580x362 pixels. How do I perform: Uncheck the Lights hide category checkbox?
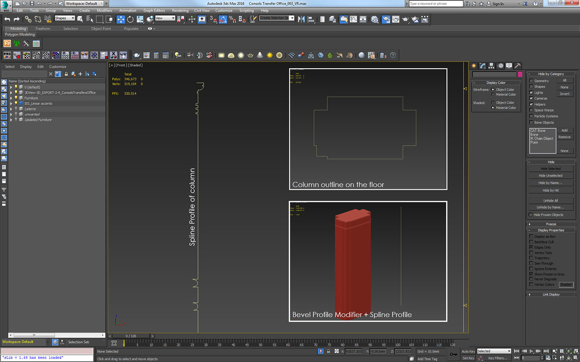pyautogui.click(x=531, y=93)
